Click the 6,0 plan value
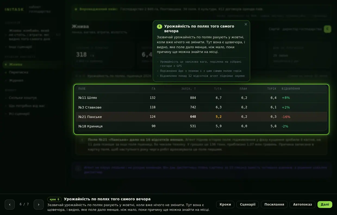 pos(244,126)
